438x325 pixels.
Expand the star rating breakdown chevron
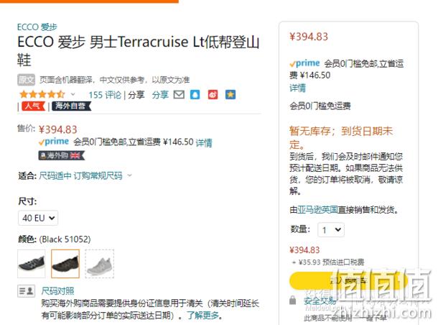73,94
